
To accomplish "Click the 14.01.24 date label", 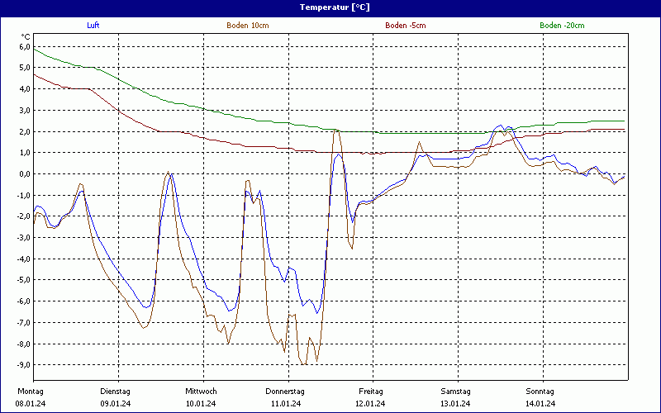I will tap(540, 403).
